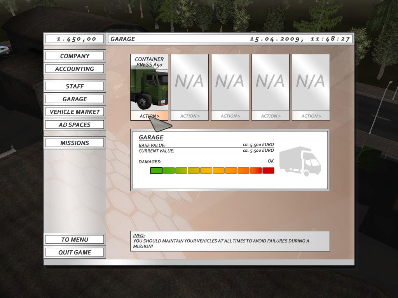The image size is (398, 298).
Task: Open the Ad Spaces page
Action: [75, 125]
